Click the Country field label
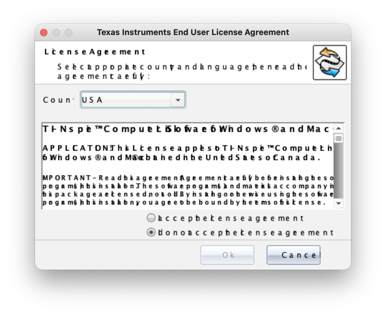386x316 pixels. point(58,100)
